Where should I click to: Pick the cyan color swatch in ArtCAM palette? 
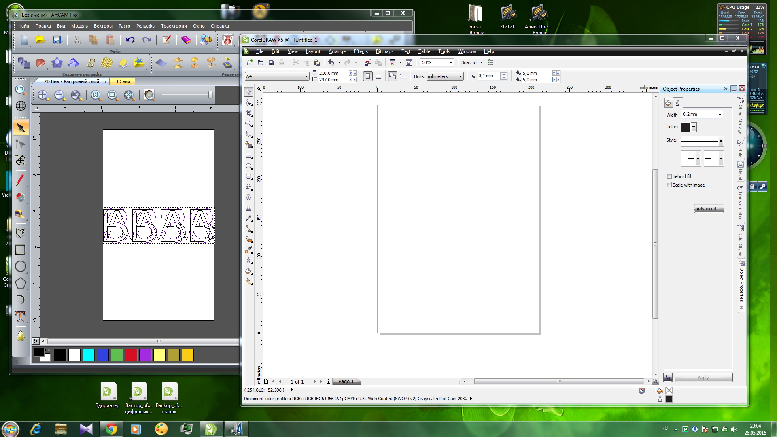pyautogui.click(x=88, y=355)
